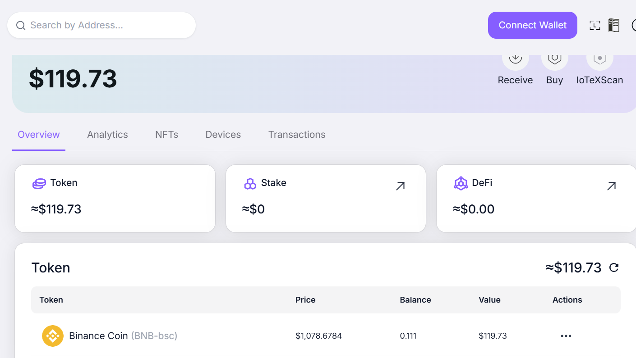
Task: Open the Stake card arrow
Action: (400, 186)
